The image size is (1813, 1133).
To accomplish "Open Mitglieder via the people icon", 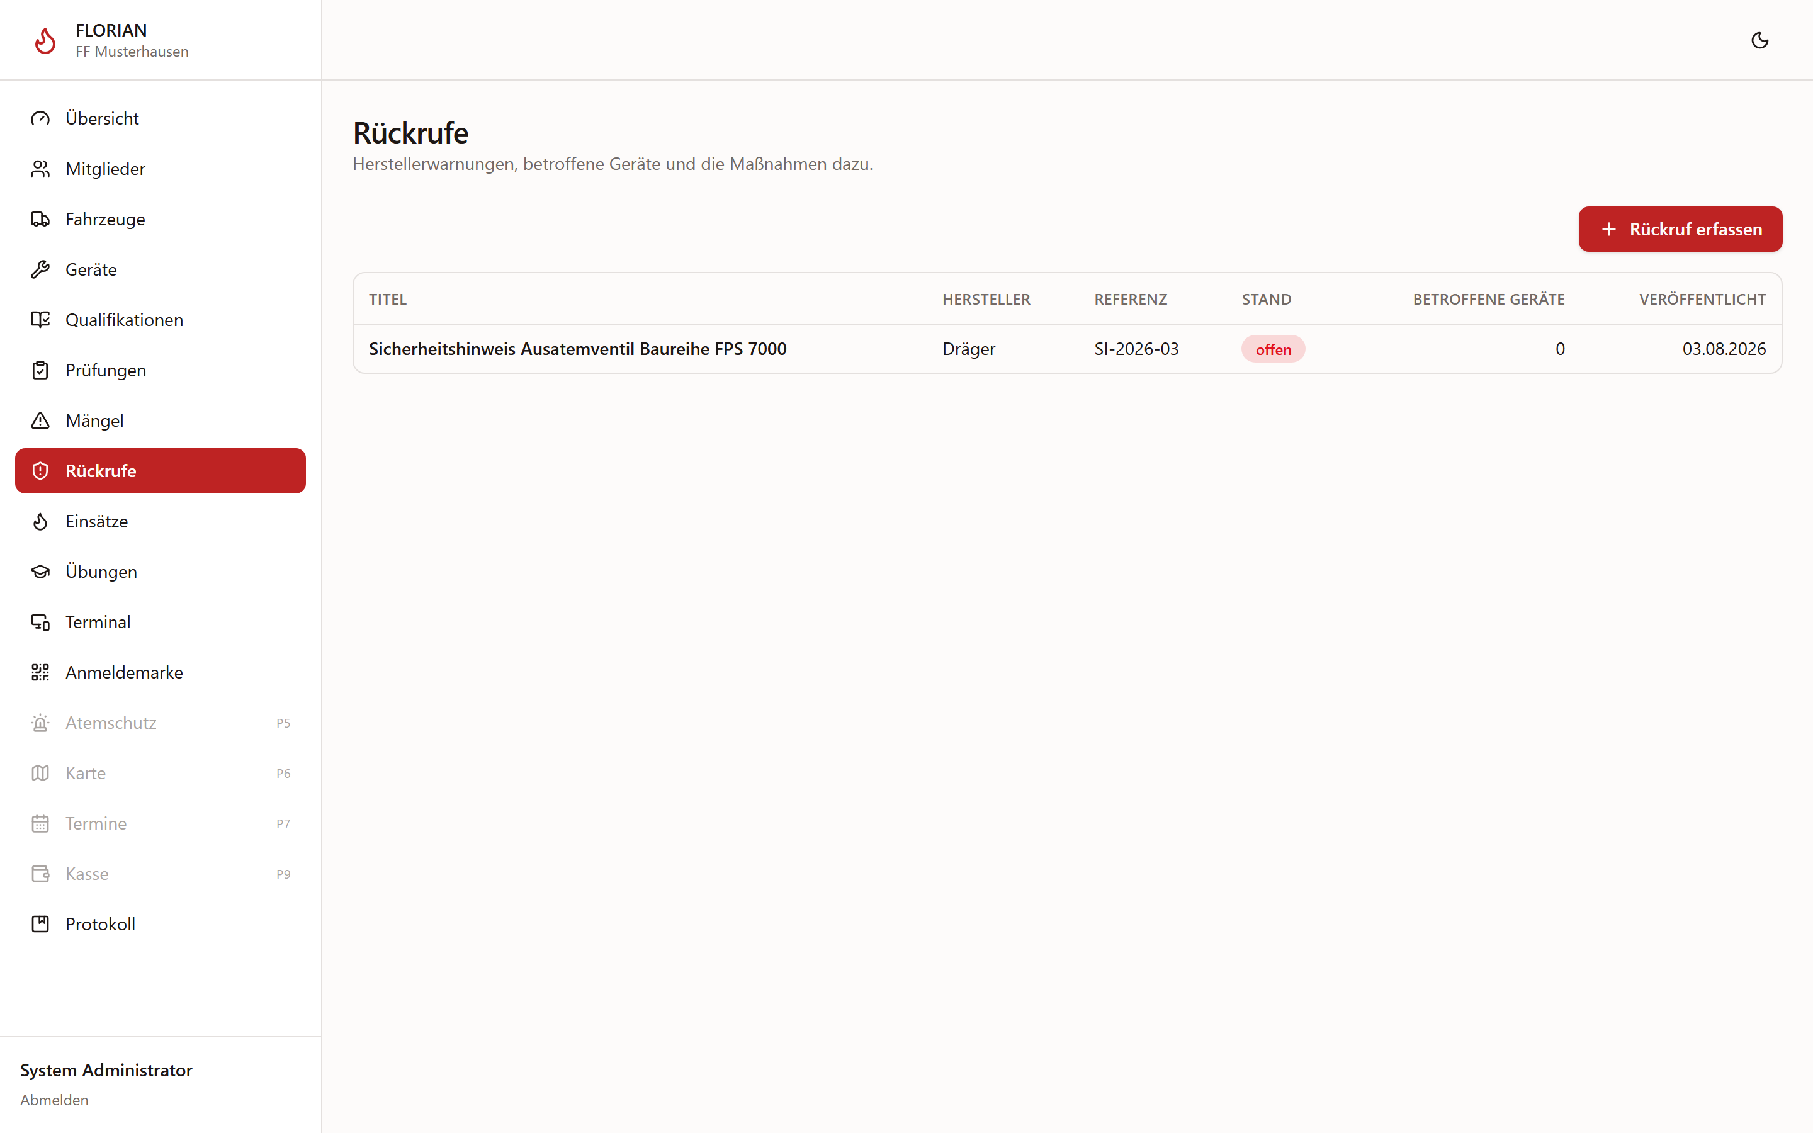I will click(40, 169).
